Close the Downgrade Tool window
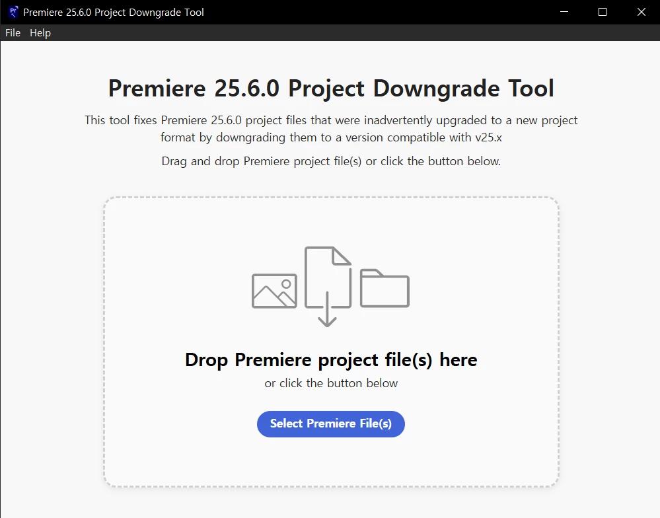Screen dimensions: 660x518 tap(641, 12)
